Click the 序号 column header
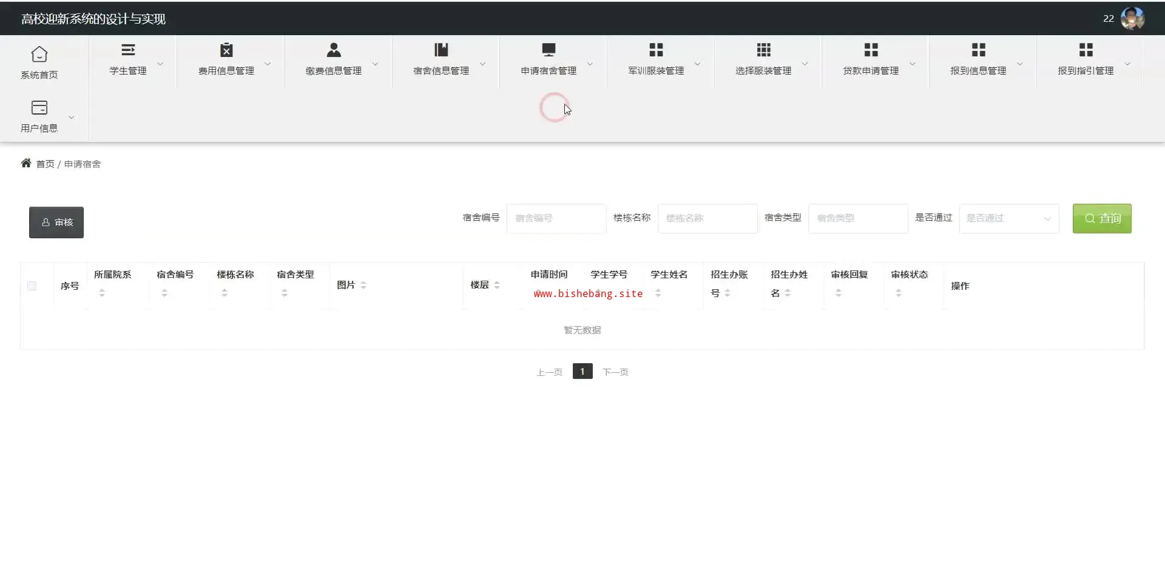 pos(70,286)
